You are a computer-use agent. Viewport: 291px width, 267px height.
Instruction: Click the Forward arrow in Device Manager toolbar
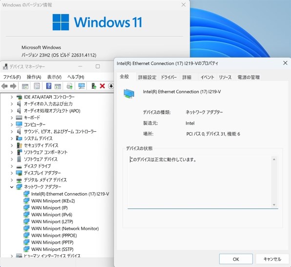coord(13,86)
